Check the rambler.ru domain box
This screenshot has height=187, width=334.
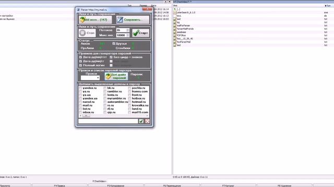pyautogui.click(x=105, y=91)
